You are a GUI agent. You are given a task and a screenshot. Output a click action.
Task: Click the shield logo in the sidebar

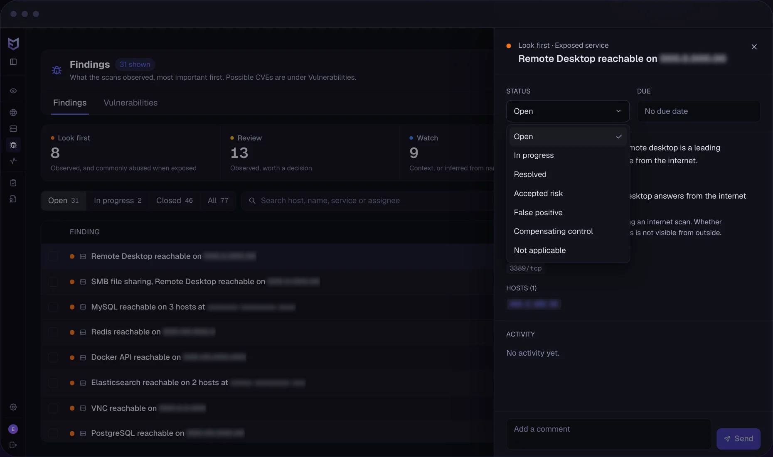pyautogui.click(x=13, y=43)
